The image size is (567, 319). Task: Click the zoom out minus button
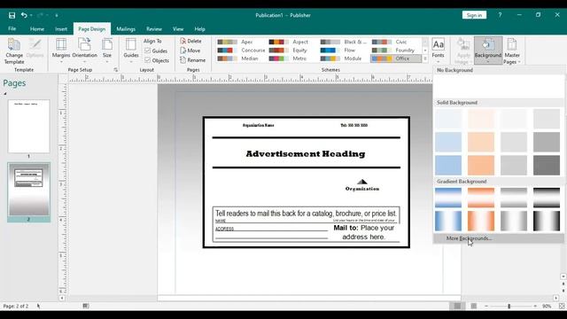(486, 307)
